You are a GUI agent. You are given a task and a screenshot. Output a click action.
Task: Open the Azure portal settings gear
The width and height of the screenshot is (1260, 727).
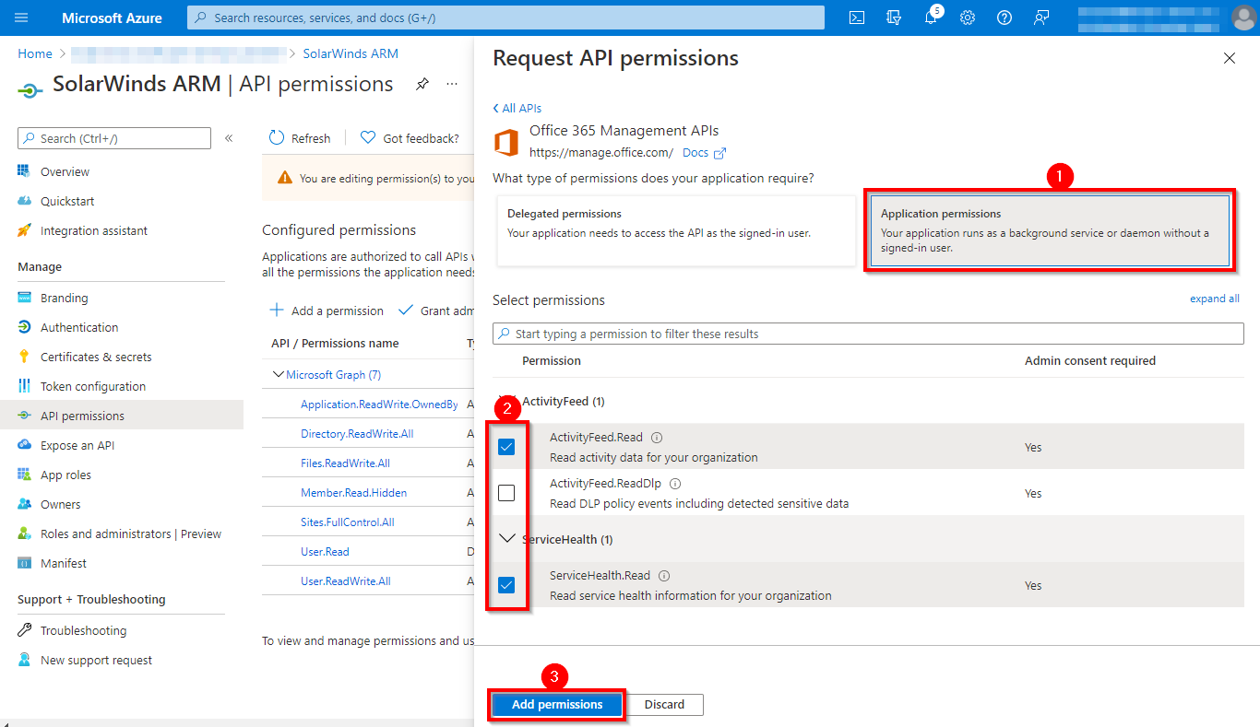point(968,17)
